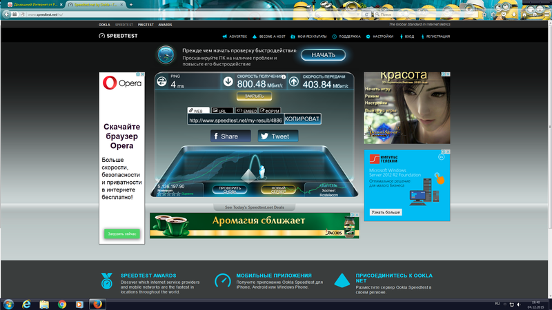Click the mobile apps gauge icon

coord(222,280)
